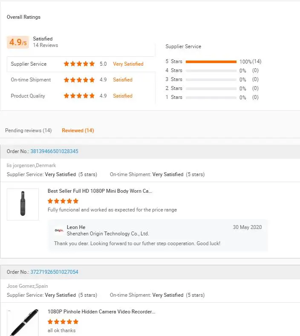300x336 pixels.
Task: Switch to the Reviewed (14) tab
Action: click(78, 130)
